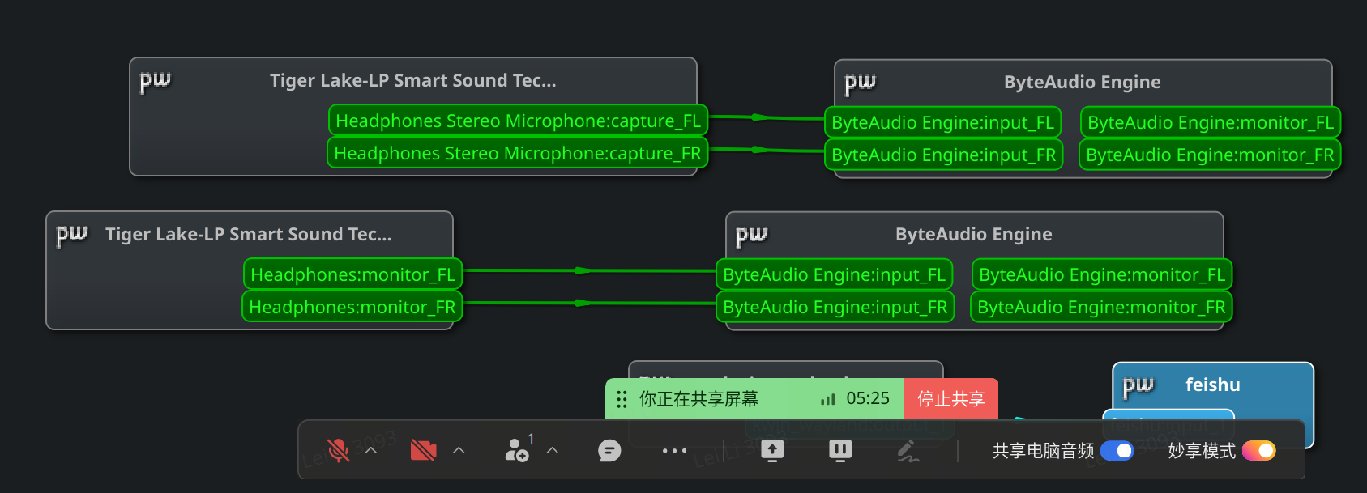Screen dimensions: 1367x493
Task: Open the meeting chat bubble icon
Action: (609, 450)
